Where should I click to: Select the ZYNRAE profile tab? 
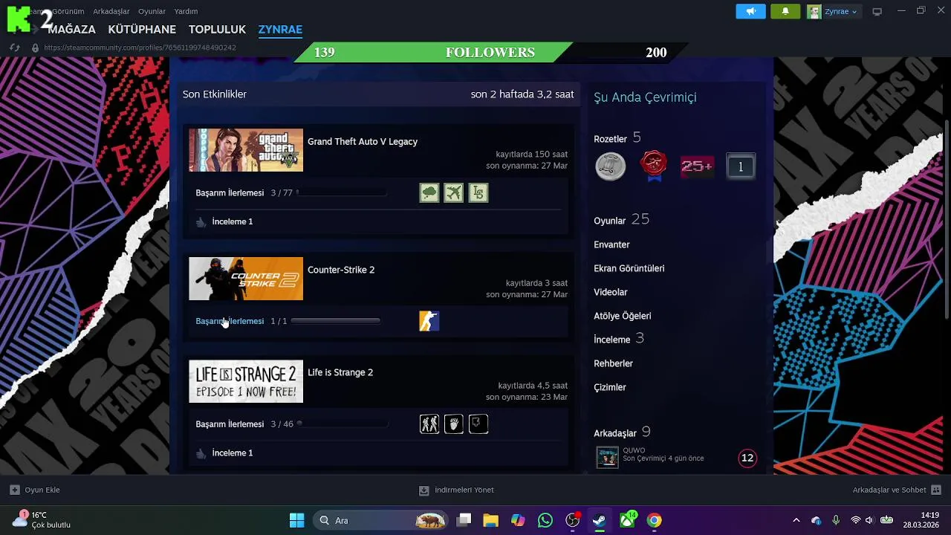click(x=280, y=30)
